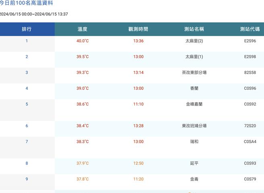Click station code C0S92

[250, 104]
